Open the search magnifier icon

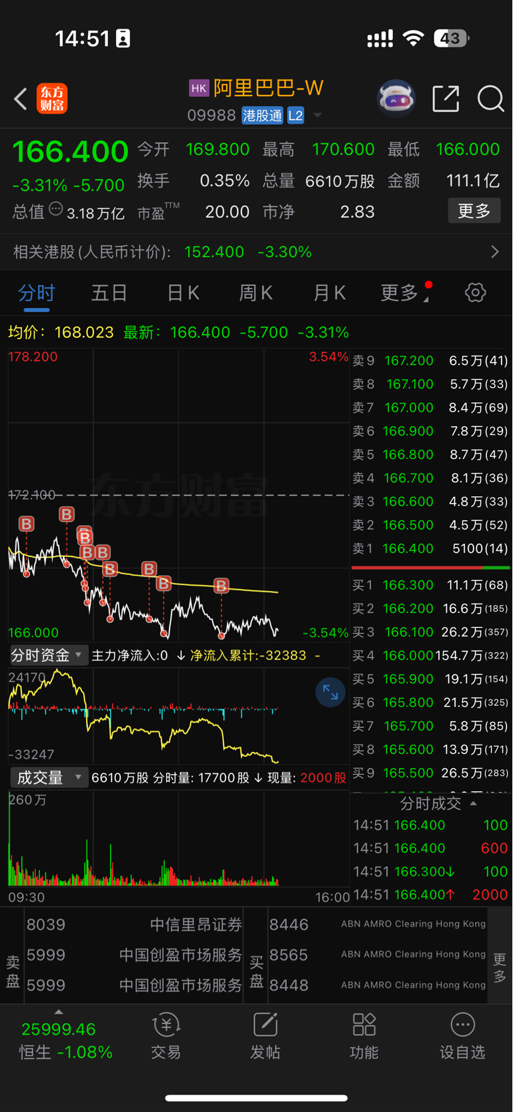(490, 99)
